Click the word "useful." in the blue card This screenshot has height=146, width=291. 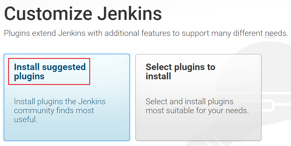26,120
